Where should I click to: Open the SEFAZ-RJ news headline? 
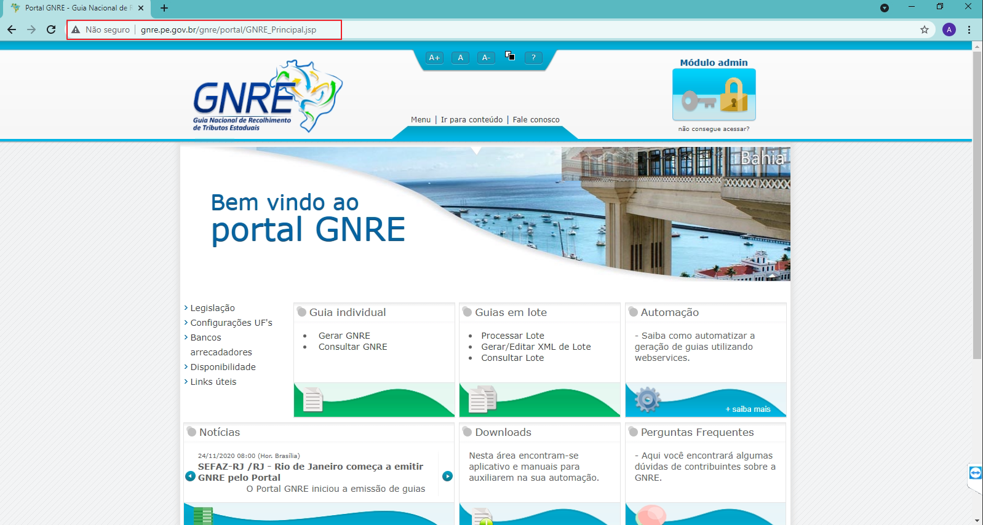[311, 472]
